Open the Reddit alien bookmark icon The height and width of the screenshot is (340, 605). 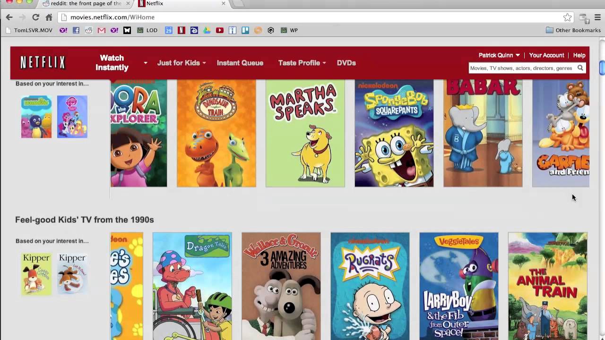[x=88, y=30]
